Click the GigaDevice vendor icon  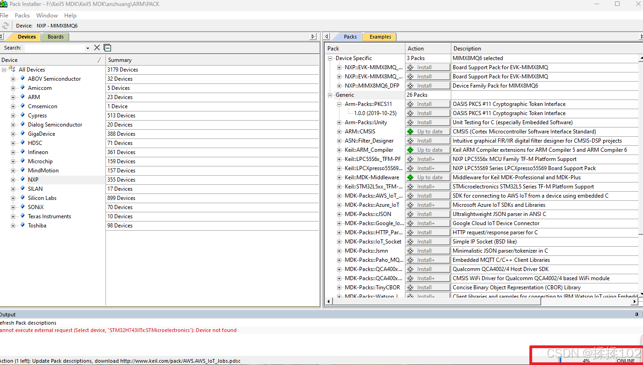coord(22,133)
